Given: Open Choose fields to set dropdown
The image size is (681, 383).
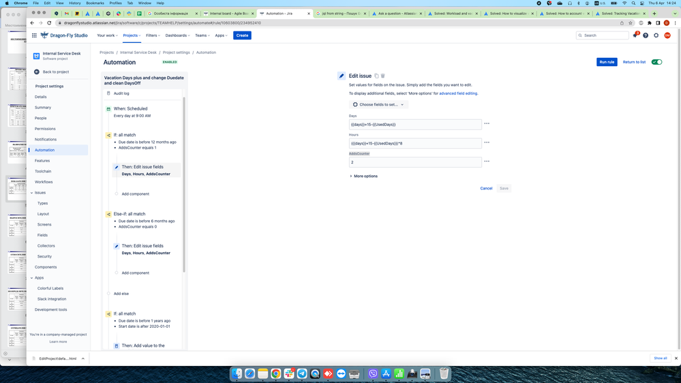Looking at the screenshot, I should (x=378, y=105).
